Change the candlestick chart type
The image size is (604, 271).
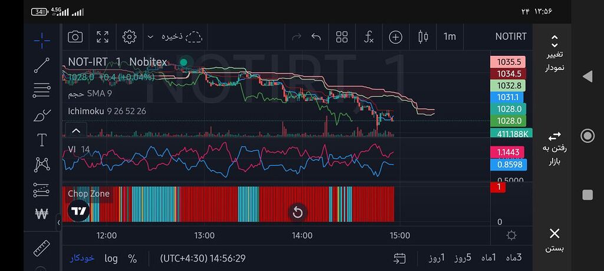tap(422, 37)
